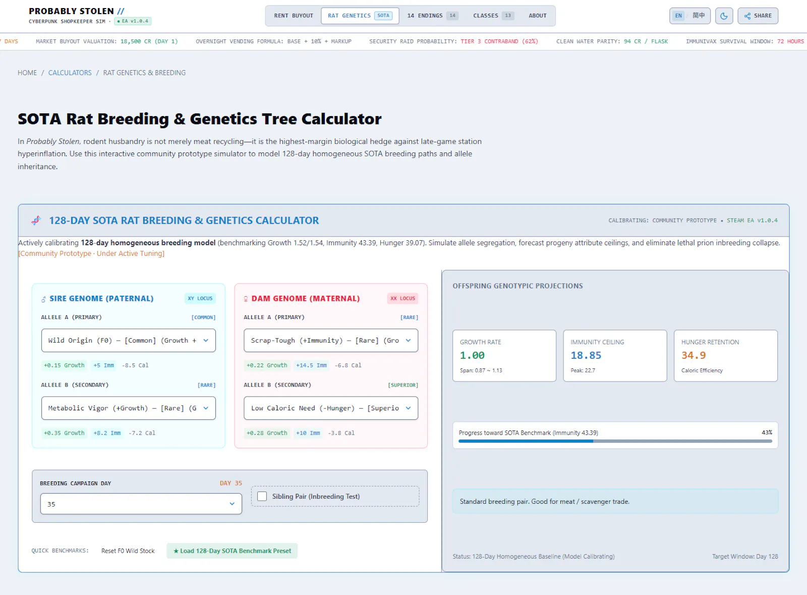Click the 14 count badge on Endings tab
The width and height of the screenshot is (807, 595).
[x=452, y=16]
